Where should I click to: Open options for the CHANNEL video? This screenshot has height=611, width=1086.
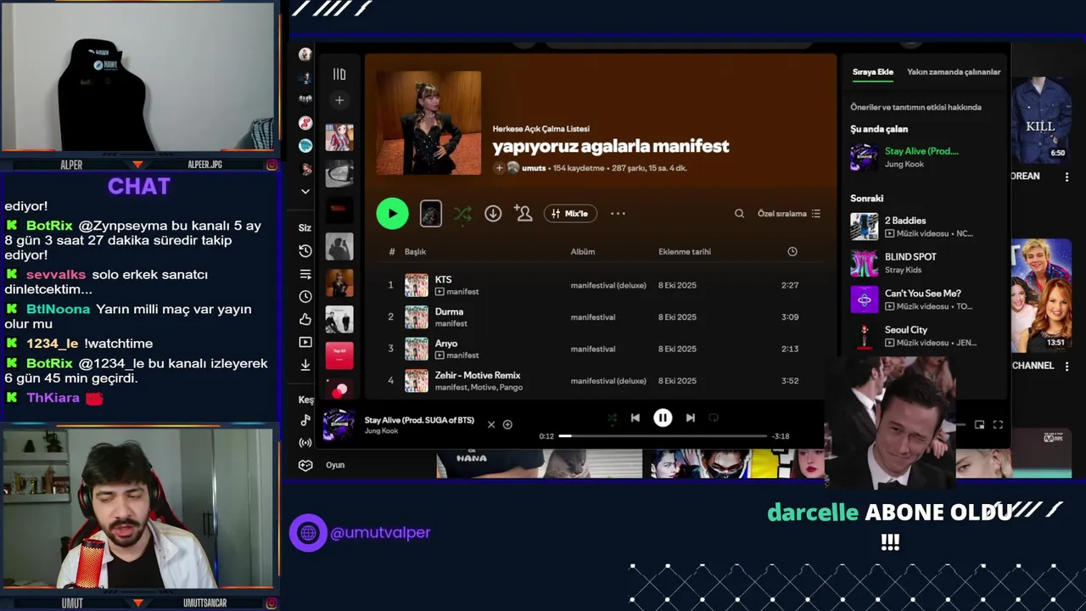coord(1068,366)
